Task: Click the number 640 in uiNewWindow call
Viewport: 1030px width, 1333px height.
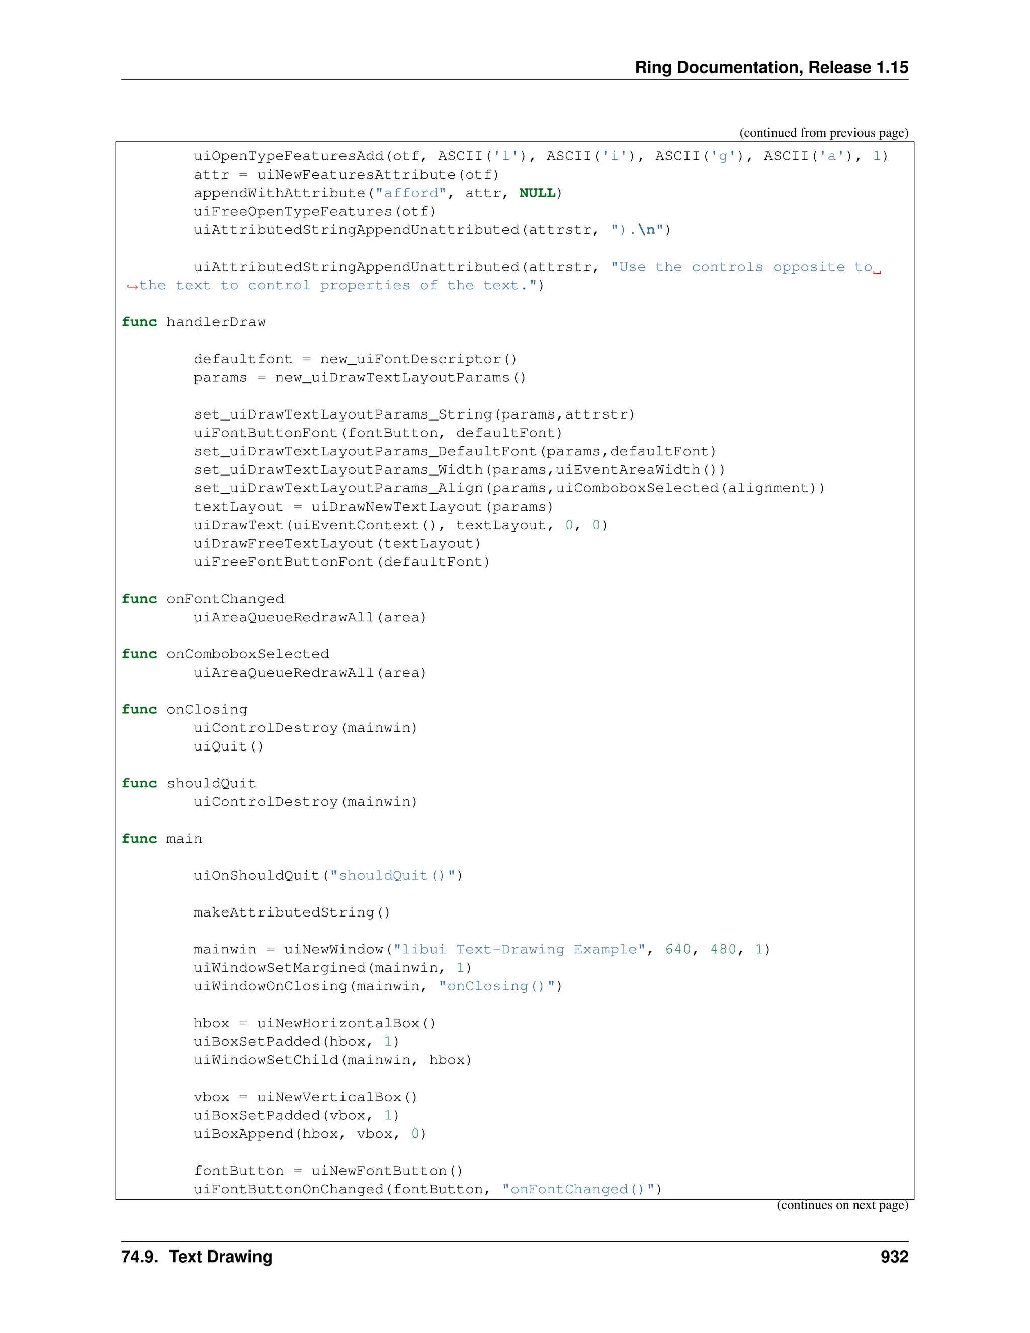Action: 677,950
